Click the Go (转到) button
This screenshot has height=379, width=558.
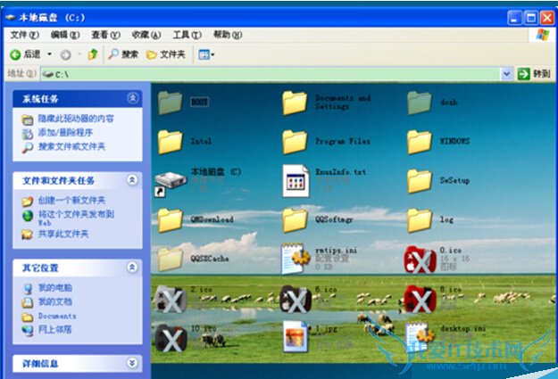point(534,74)
